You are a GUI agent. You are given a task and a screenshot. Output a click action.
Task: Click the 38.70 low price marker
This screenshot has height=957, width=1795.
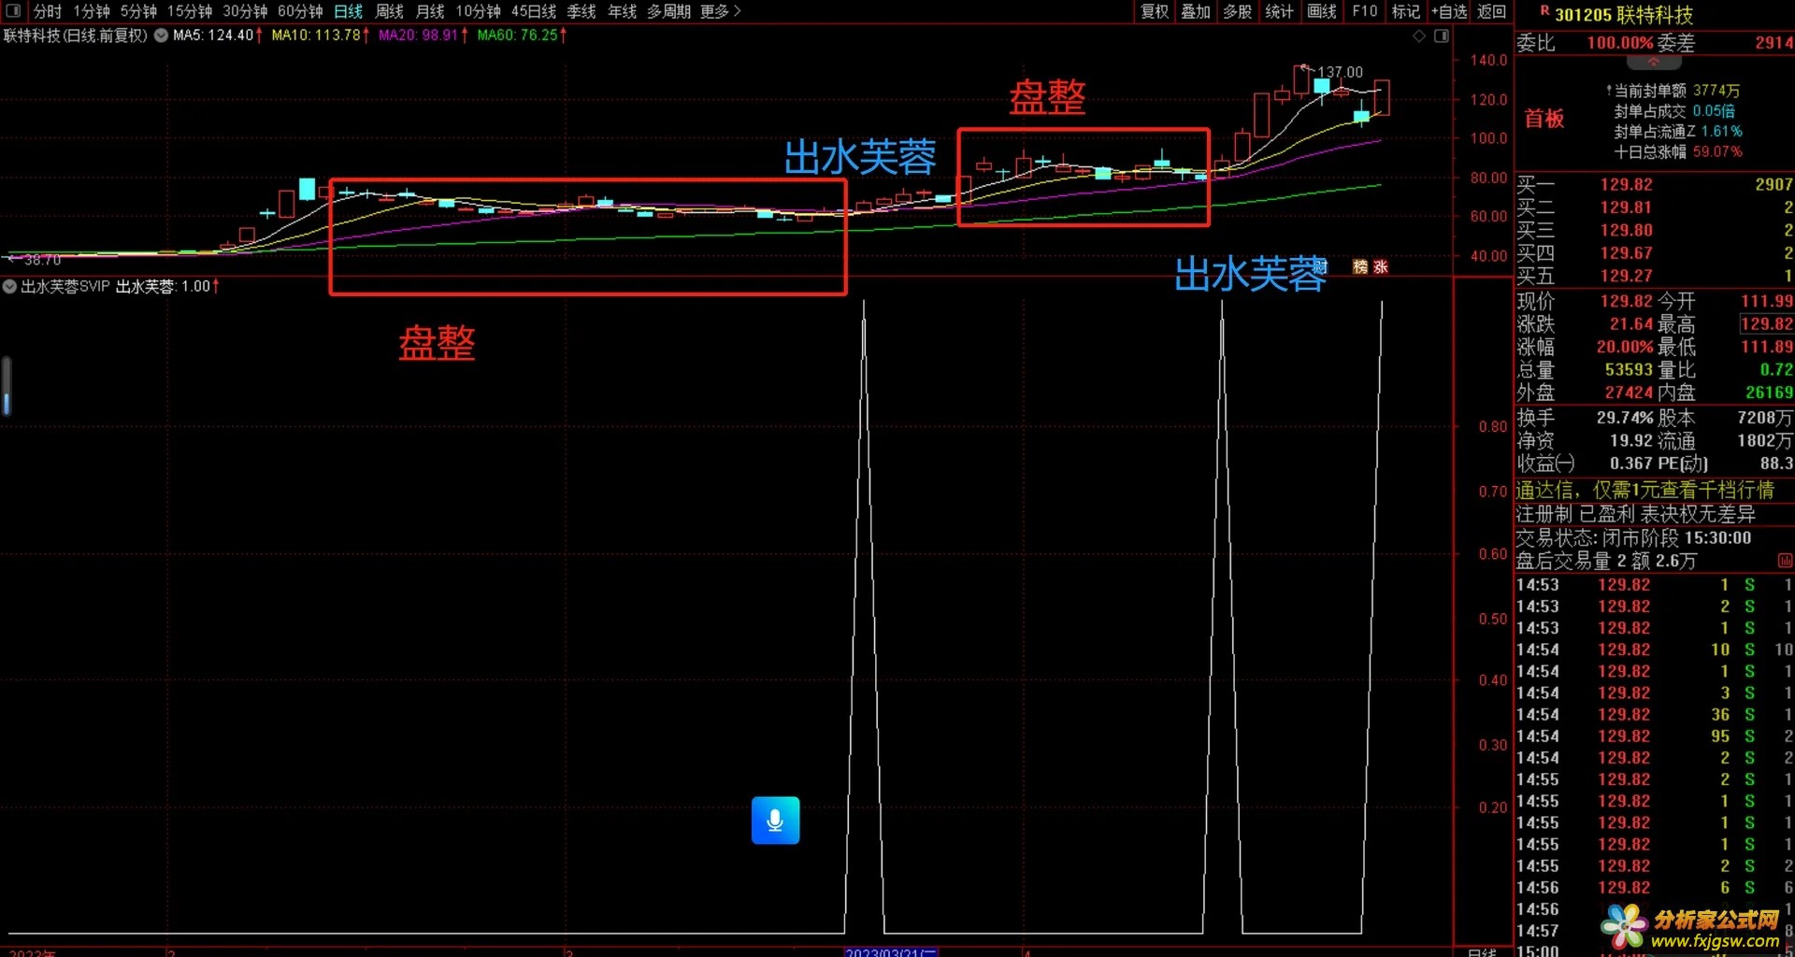(x=42, y=260)
